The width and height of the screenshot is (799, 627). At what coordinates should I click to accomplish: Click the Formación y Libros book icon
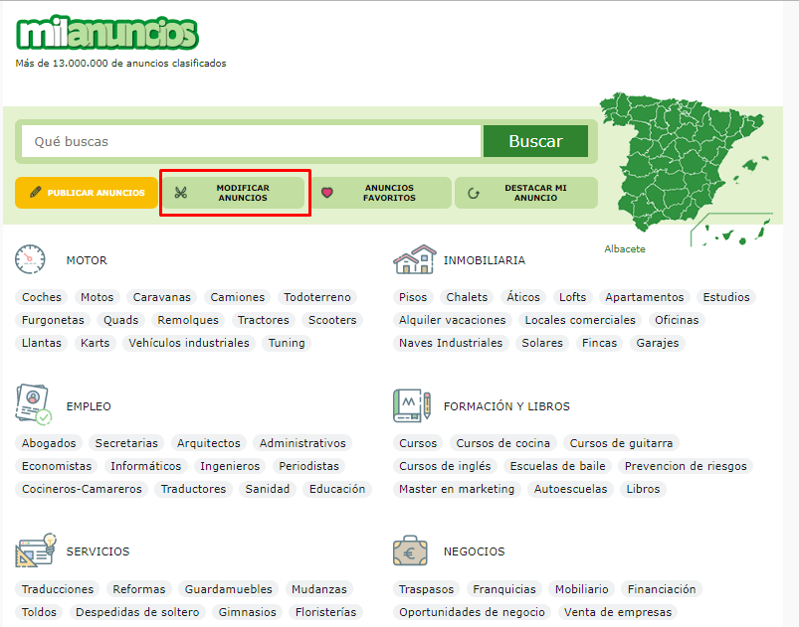pyautogui.click(x=412, y=405)
